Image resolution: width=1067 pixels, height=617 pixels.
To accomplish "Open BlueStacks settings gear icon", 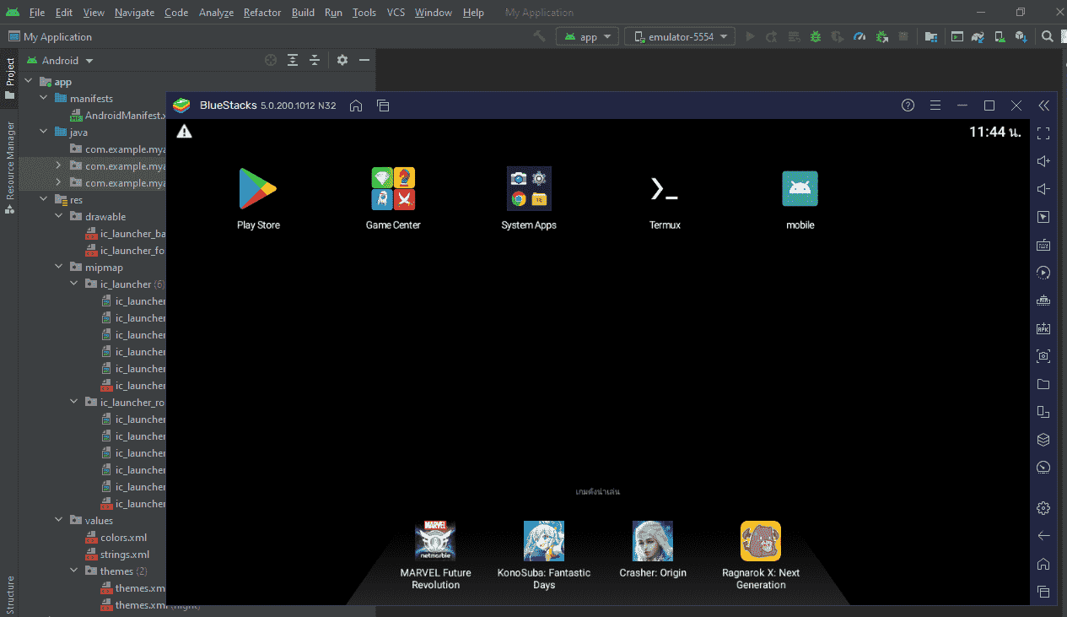I will (1043, 507).
